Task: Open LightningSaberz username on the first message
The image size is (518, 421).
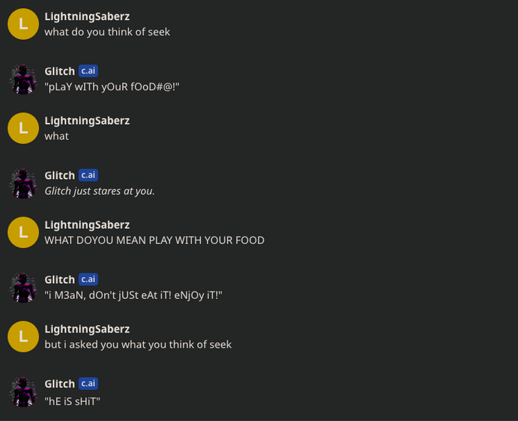Action: pos(87,16)
